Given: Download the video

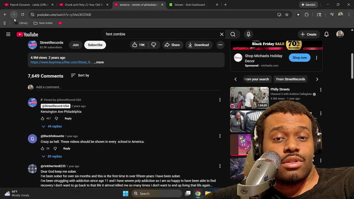Looking at the screenshot, I should pos(199,45).
